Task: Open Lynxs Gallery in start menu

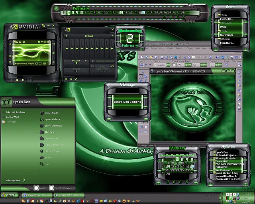Action: pos(50,119)
